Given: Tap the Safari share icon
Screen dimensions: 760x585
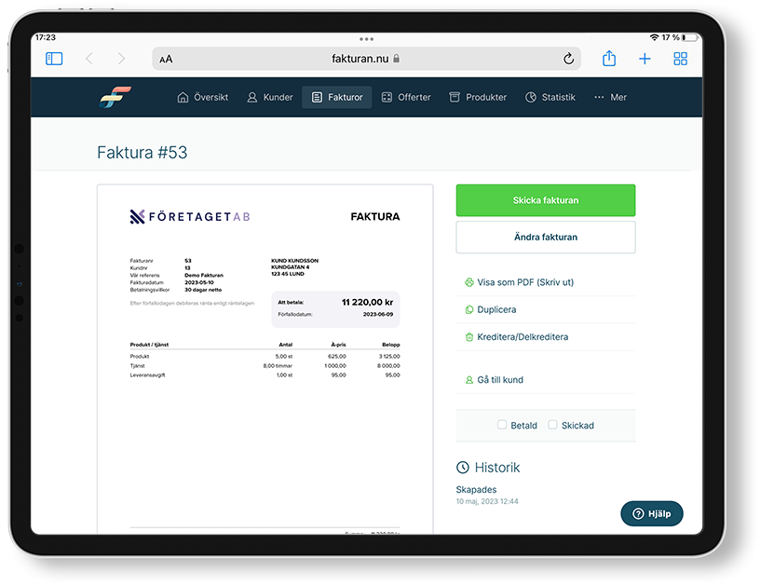Looking at the screenshot, I should click(x=609, y=59).
